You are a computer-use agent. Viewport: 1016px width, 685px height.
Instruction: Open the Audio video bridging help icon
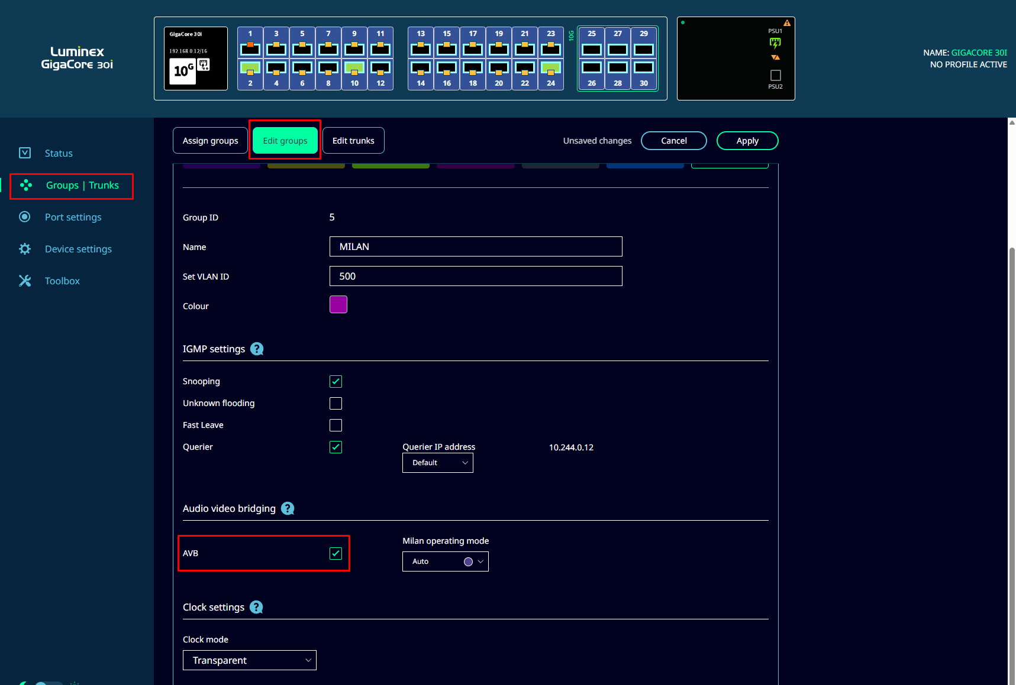[288, 509]
